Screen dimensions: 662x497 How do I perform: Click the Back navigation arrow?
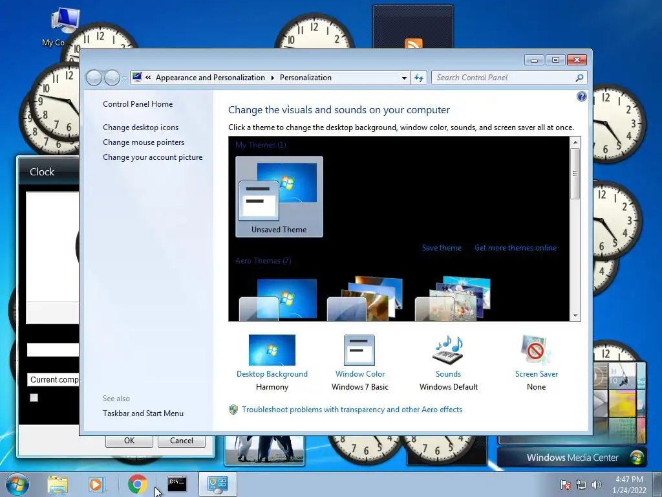[x=94, y=78]
